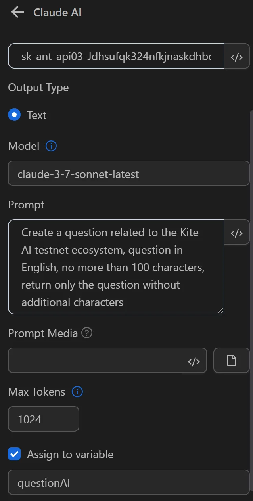253x501 pixels.
Task: Select the Claude AI header title
Action: click(57, 12)
